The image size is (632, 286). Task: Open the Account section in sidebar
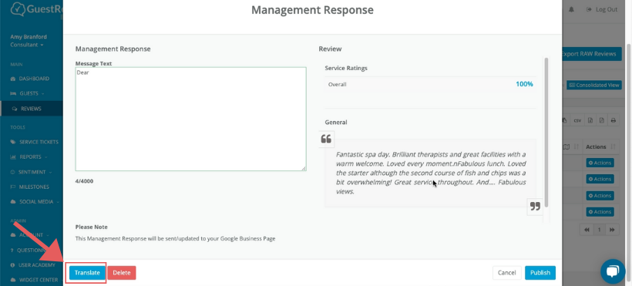click(29, 235)
